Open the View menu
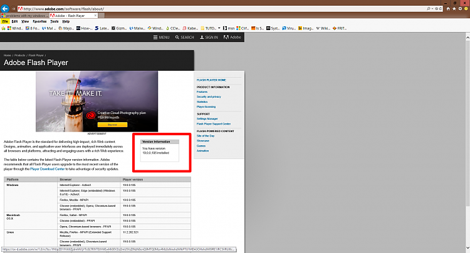Screen dimensions: 470x253 coord(25,21)
